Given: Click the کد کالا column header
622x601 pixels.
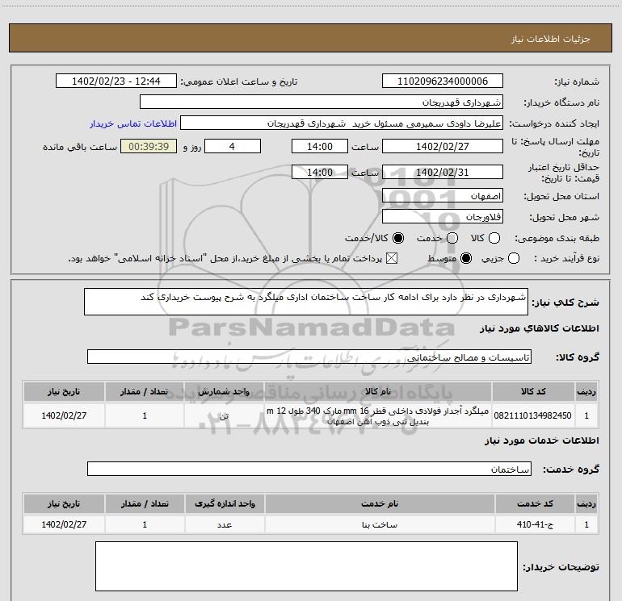Looking at the screenshot, I should pyautogui.click(x=533, y=391).
